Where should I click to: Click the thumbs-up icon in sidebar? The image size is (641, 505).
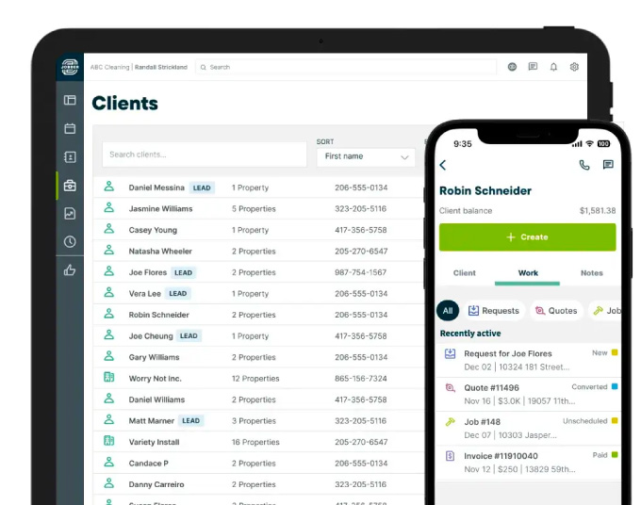tap(70, 270)
